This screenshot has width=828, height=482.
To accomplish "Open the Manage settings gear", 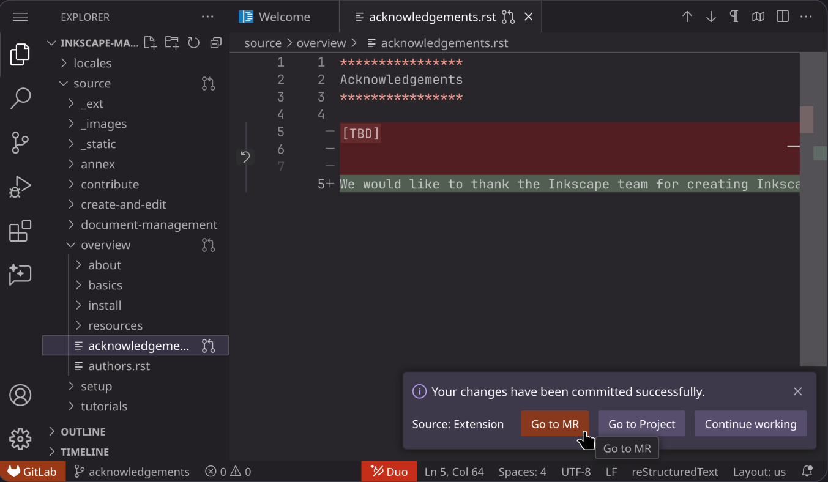I will point(20,439).
